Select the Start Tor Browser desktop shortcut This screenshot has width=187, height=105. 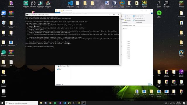point(181,73)
